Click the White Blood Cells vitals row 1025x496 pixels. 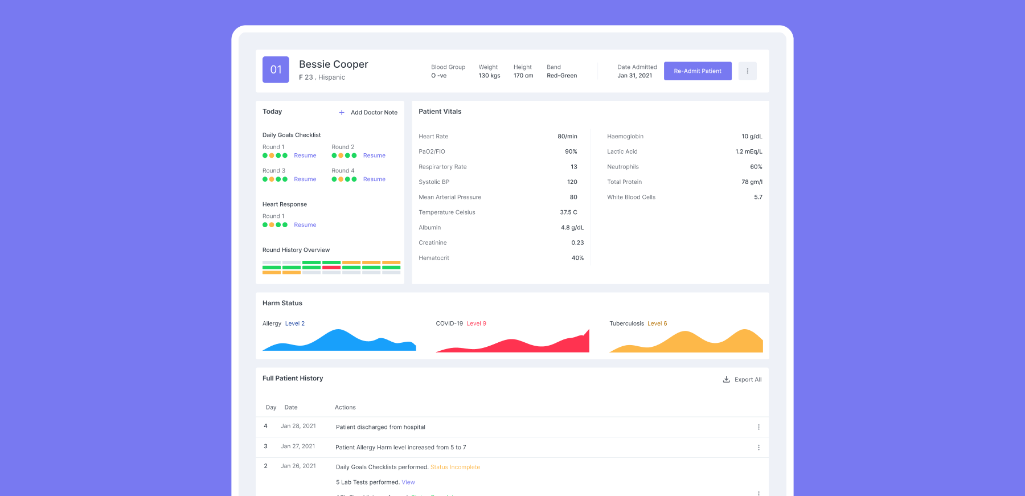(684, 198)
